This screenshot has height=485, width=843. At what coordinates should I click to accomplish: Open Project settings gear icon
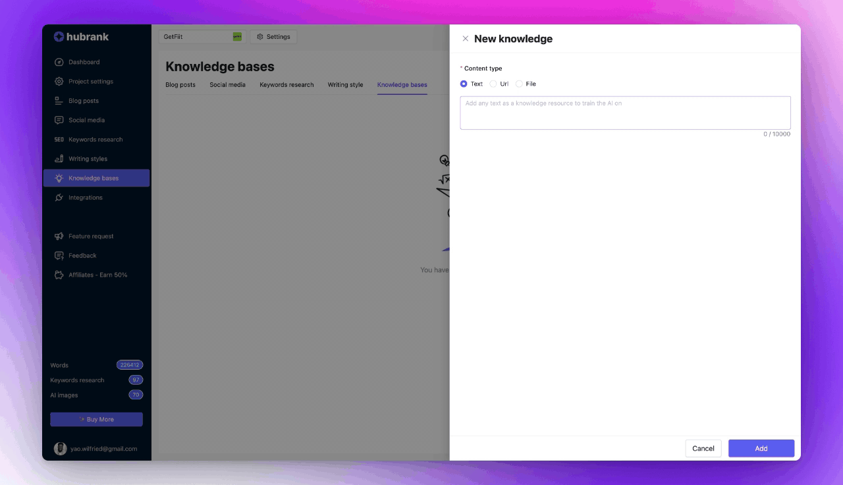(x=59, y=82)
